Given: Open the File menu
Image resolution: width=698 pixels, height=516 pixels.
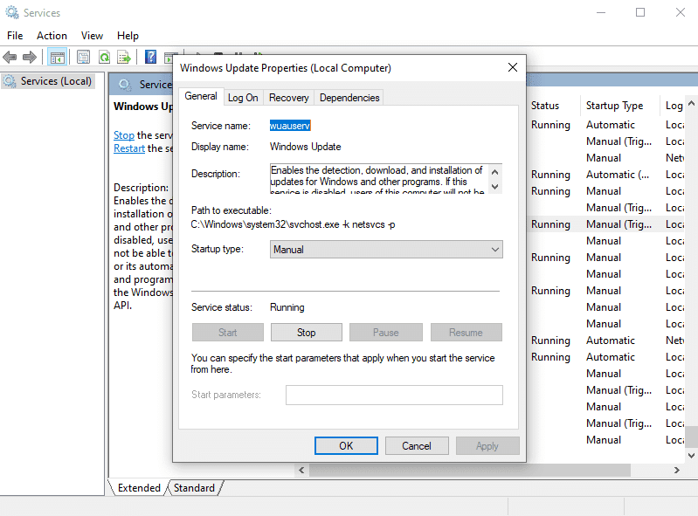Looking at the screenshot, I should click(15, 36).
